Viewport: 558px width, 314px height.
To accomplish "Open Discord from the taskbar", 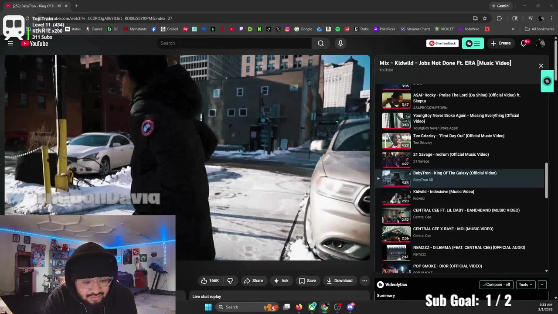I will click(x=350, y=307).
